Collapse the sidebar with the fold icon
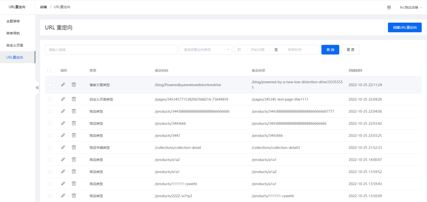This screenshot has width=427, height=202. click(x=37, y=88)
